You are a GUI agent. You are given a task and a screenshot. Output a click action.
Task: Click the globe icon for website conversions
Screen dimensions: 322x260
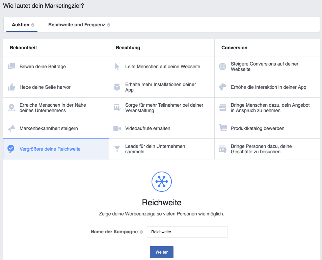coord(223,67)
